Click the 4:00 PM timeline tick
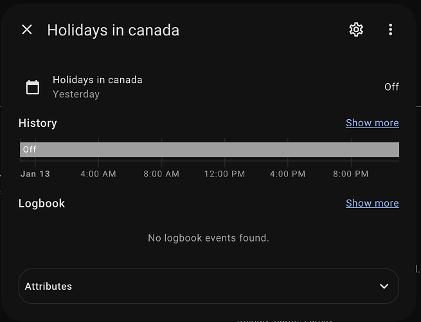The image size is (421, 322). (x=287, y=174)
